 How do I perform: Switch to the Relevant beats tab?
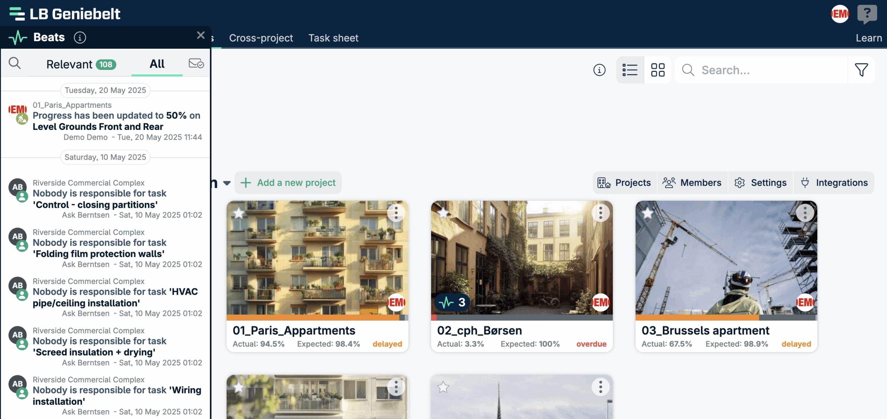pos(81,64)
